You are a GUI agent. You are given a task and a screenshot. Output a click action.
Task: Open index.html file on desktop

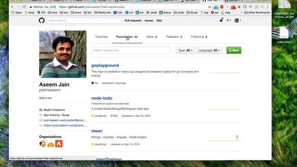[x=284, y=35]
